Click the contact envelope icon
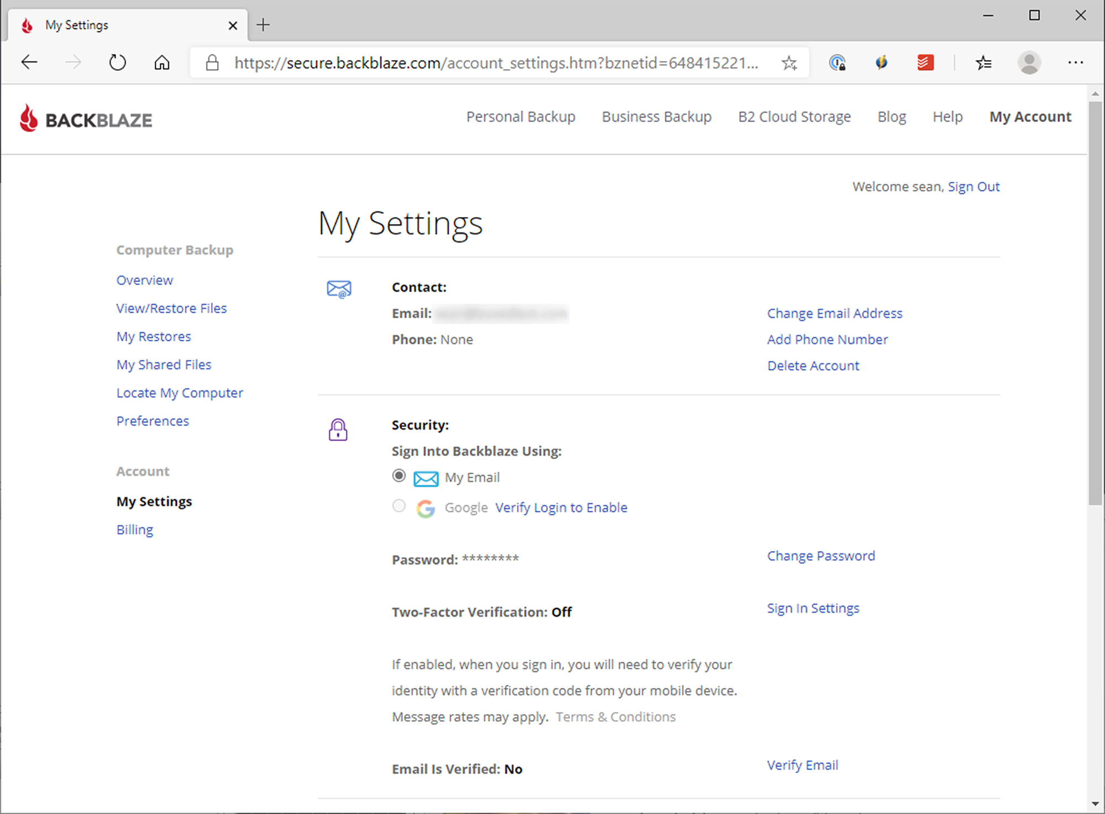The width and height of the screenshot is (1105, 814). (339, 288)
